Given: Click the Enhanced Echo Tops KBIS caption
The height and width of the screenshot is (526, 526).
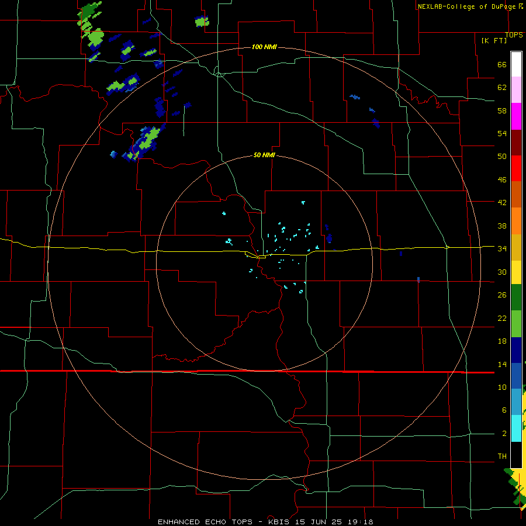Looking at the screenshot, I should pos(265,522).
